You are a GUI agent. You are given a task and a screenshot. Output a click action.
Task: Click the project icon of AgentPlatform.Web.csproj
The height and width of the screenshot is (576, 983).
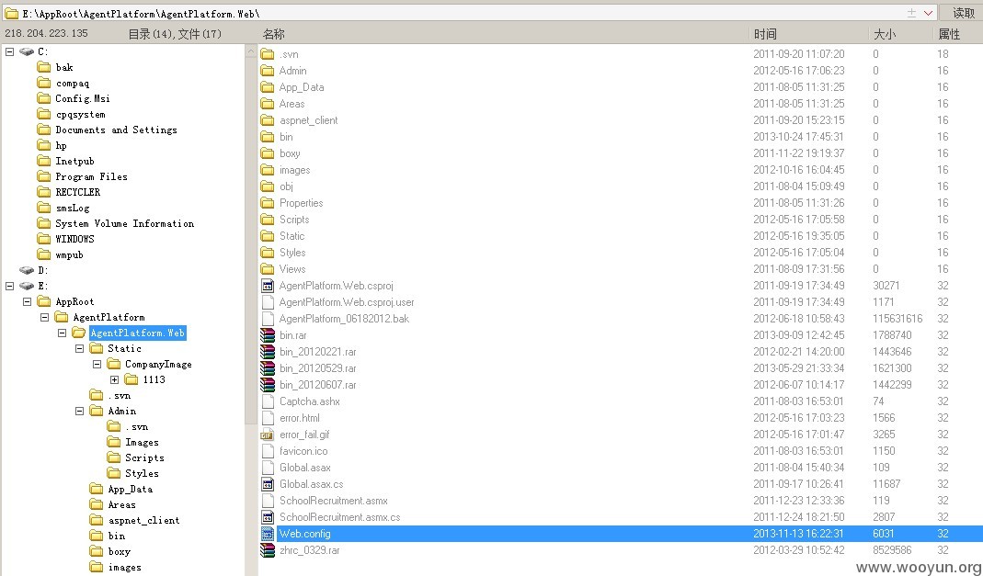[x=268, y=286]
